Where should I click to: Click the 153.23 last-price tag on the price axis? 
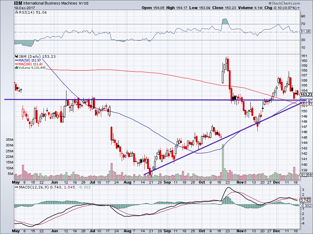306,95
